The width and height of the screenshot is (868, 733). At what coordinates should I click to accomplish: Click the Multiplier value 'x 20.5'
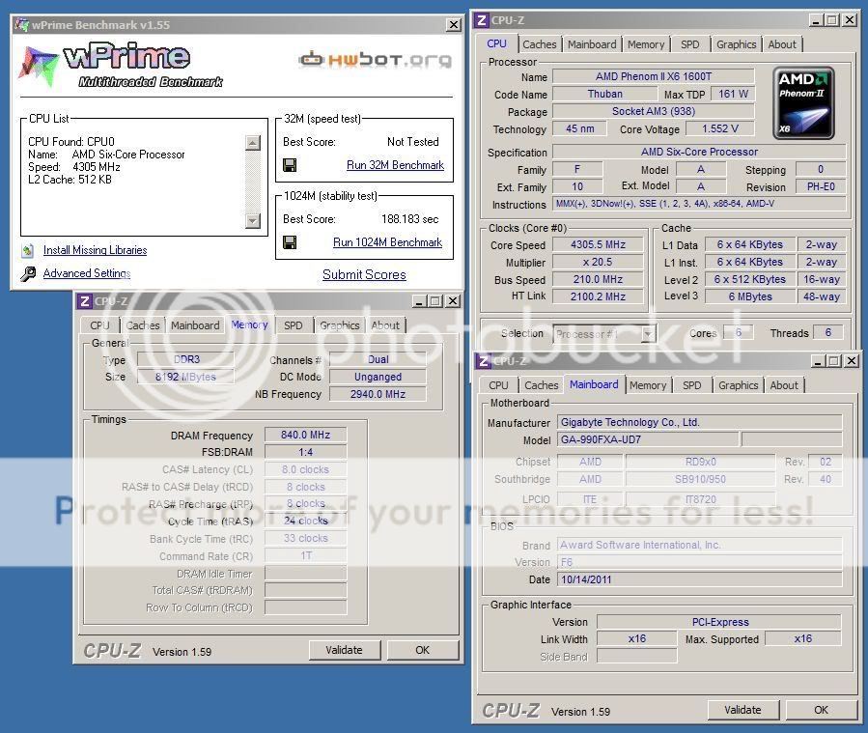(599, 262)
